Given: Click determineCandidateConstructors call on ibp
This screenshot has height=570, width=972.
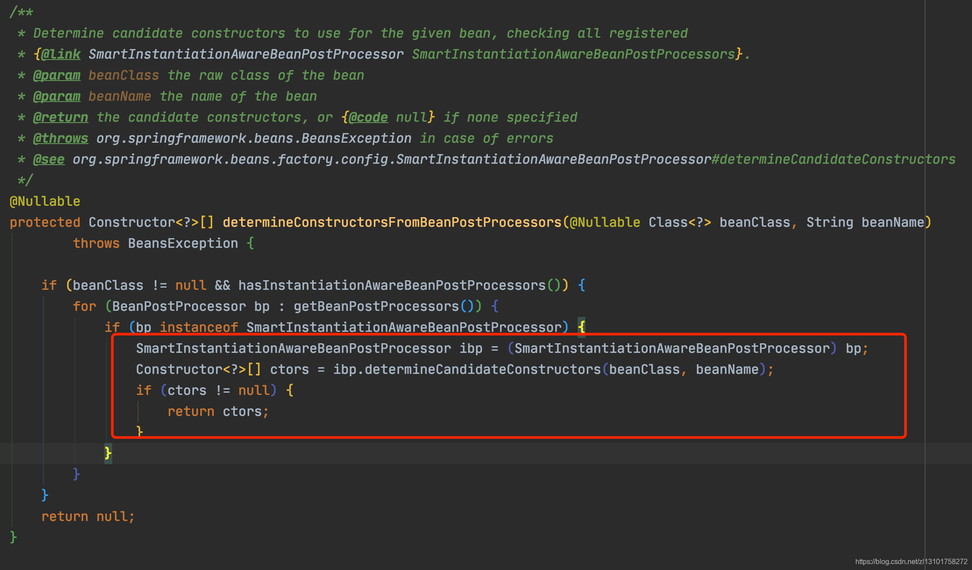Looking at the screenshot, I should point(482,369).
